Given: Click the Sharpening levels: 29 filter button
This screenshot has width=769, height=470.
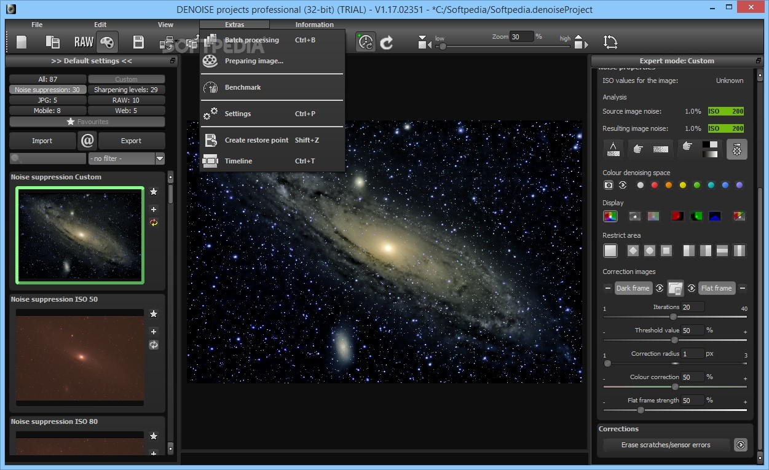Looking at the screenshot, I should coord(126,90).
